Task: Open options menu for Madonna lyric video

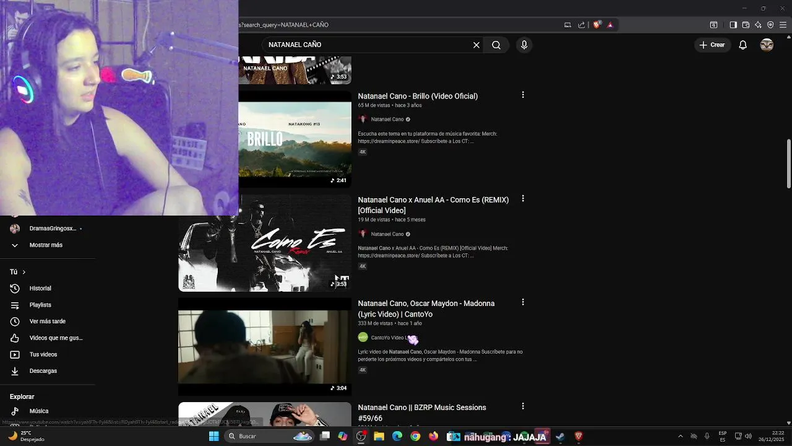Action: coord(523,302)
